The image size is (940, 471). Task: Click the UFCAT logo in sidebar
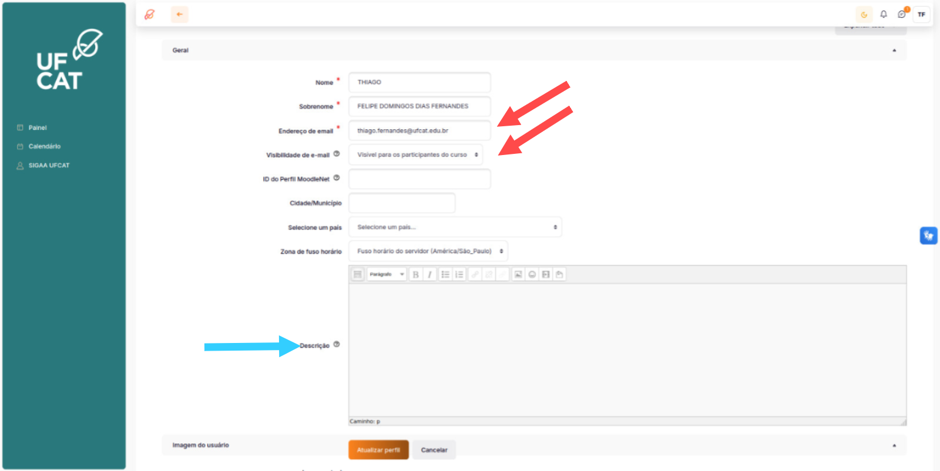[69, 60]
